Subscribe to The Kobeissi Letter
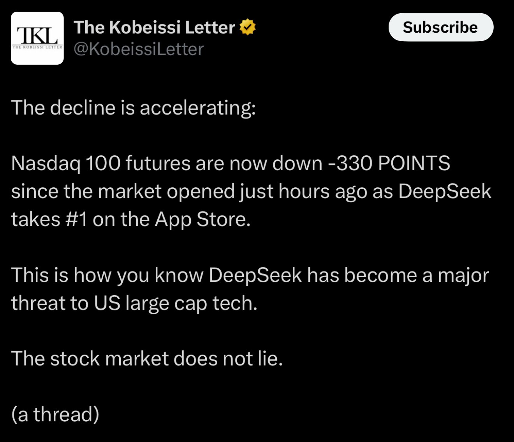The width and height of the screenshot is (514, 442). coord(441,27)
